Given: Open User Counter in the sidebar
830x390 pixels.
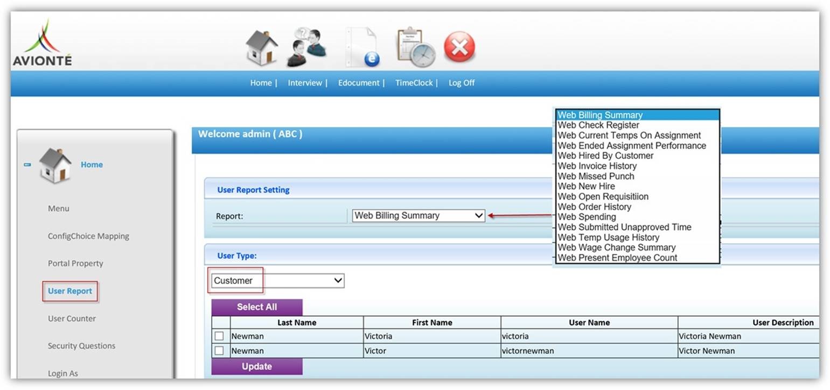Looking at the screenshot, I should pos(72,318).
